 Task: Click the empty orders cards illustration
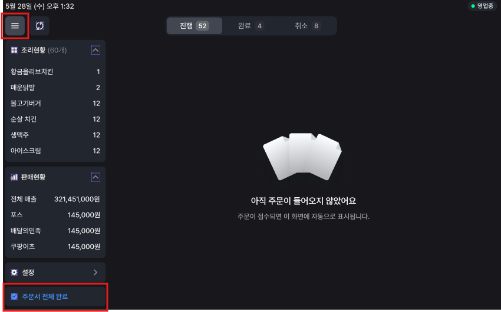302,157
